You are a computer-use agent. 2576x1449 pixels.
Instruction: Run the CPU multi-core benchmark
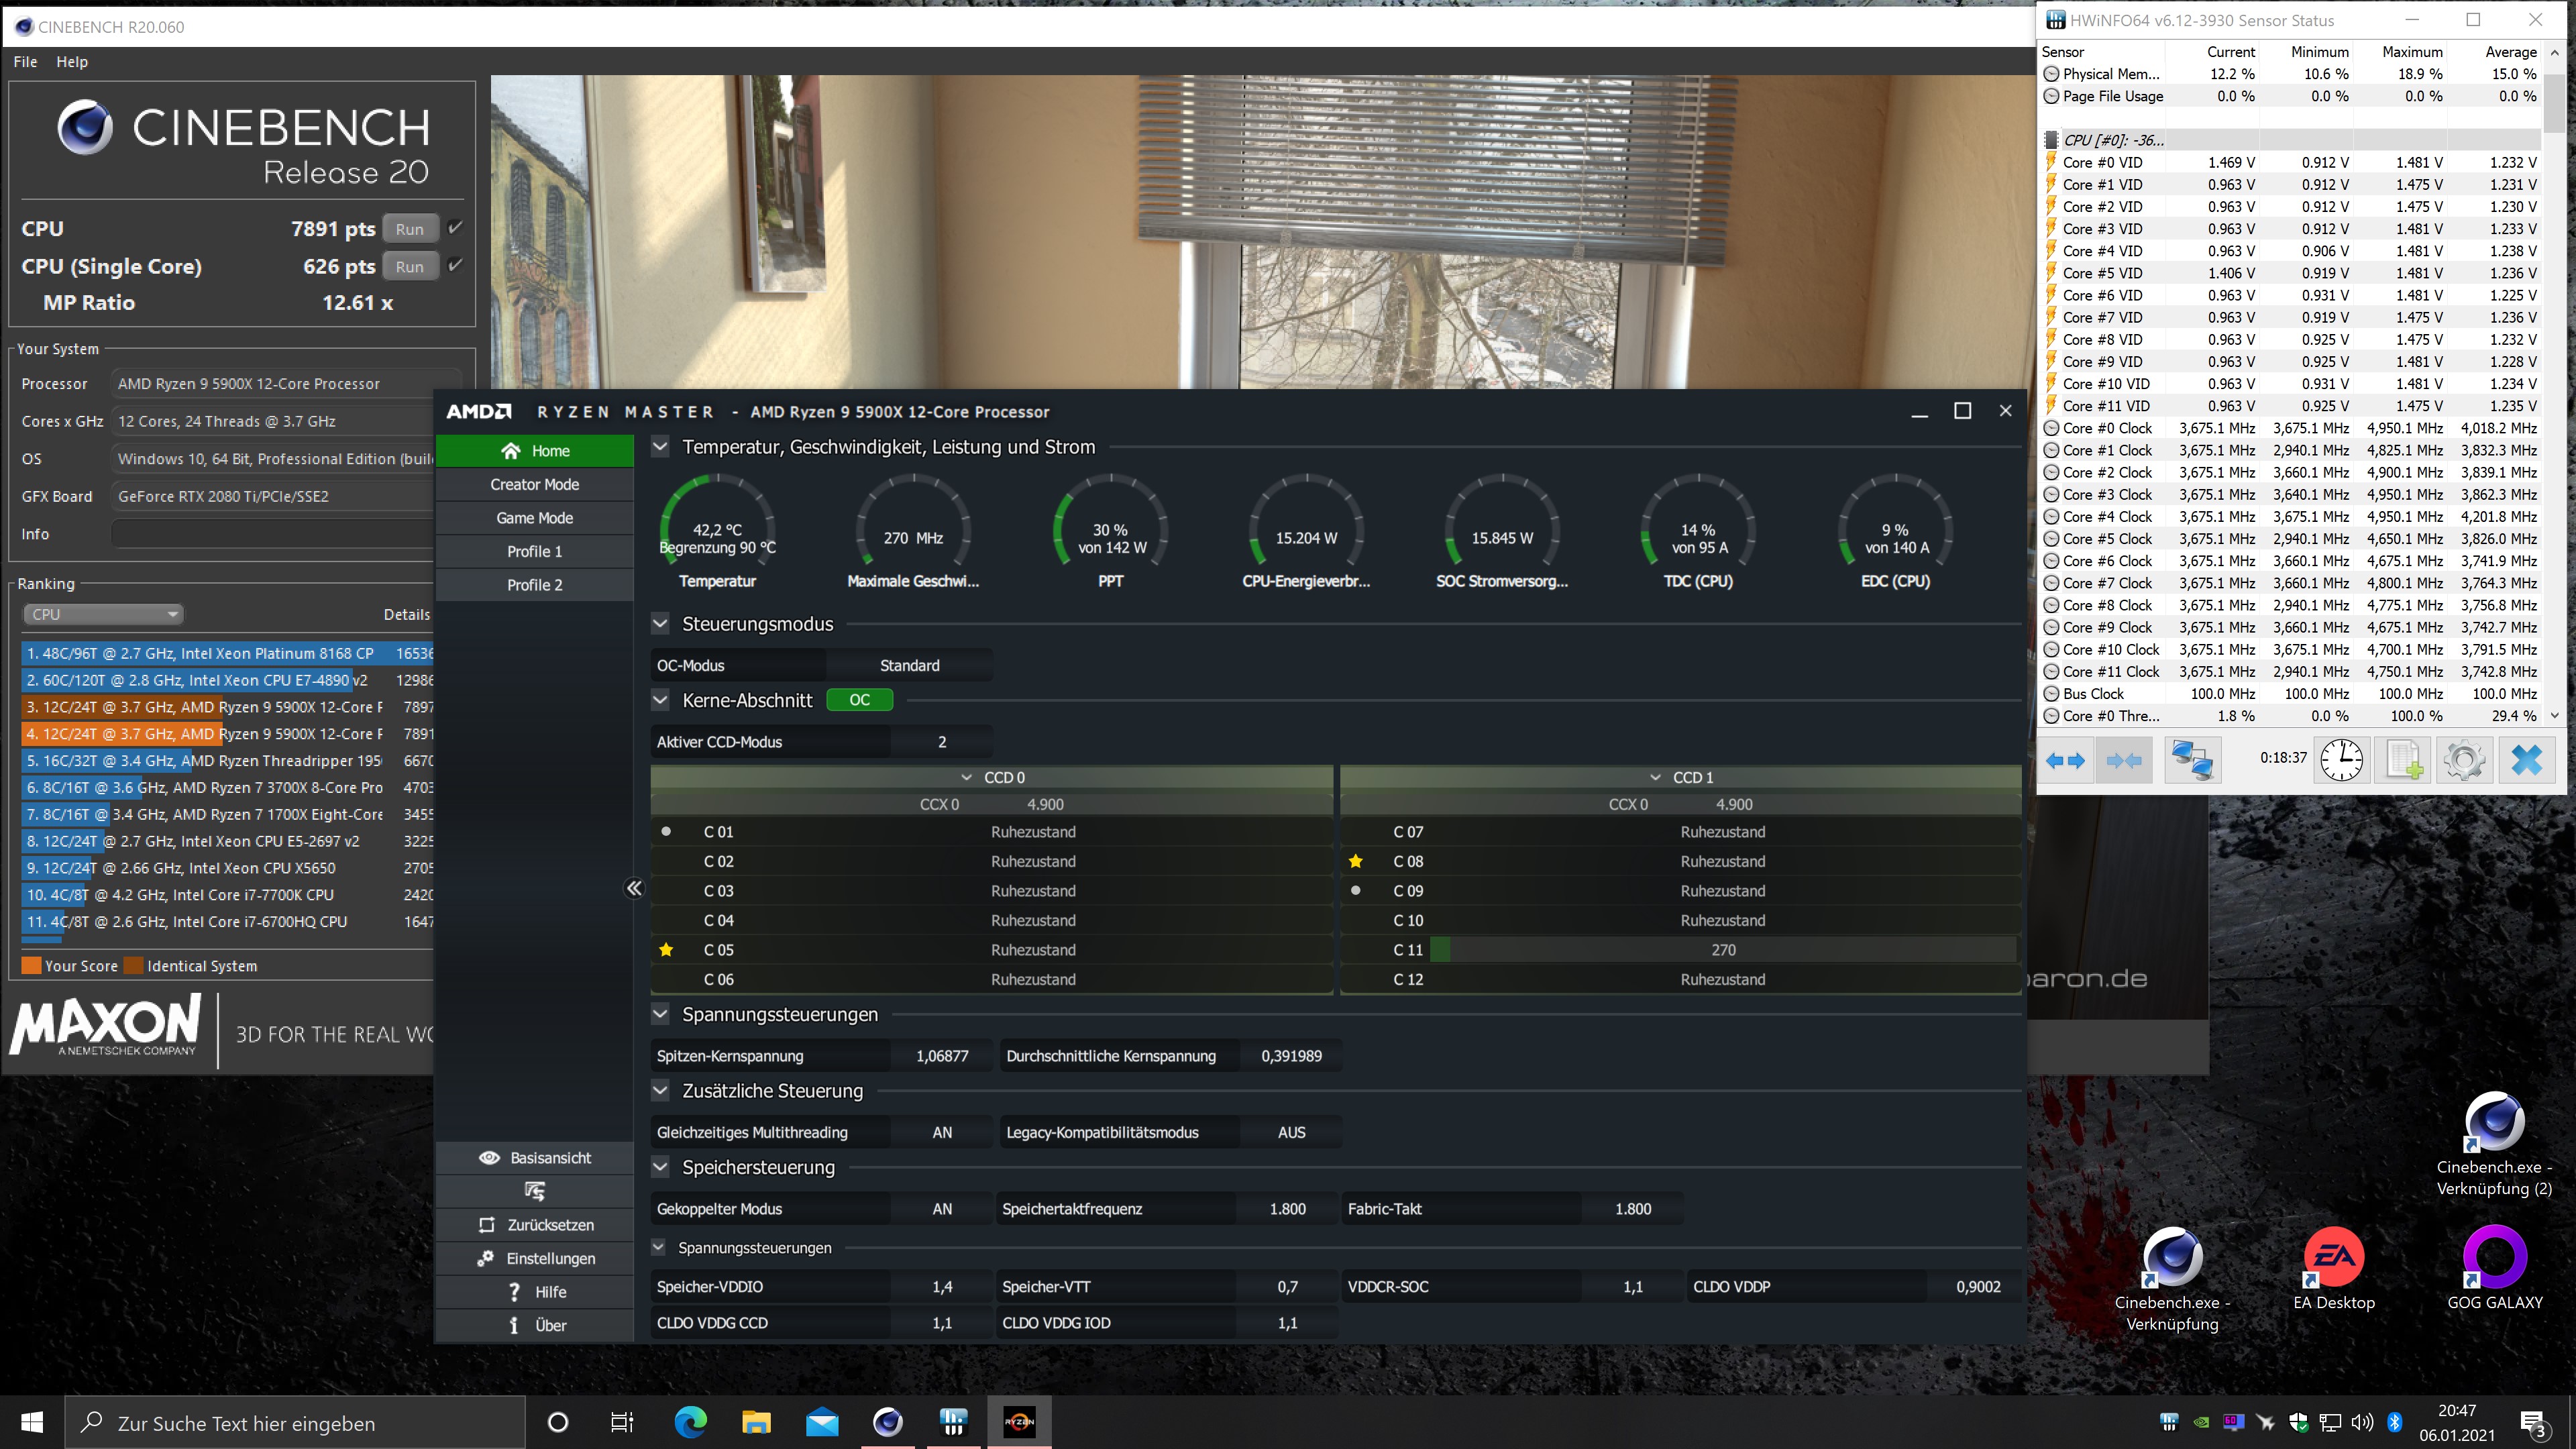click(410, 229)
